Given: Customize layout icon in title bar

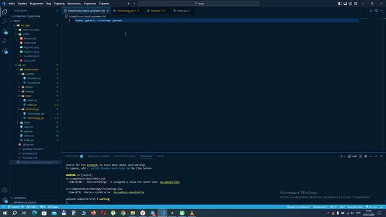Looking at the screenshot, I should tap(356, 4).
